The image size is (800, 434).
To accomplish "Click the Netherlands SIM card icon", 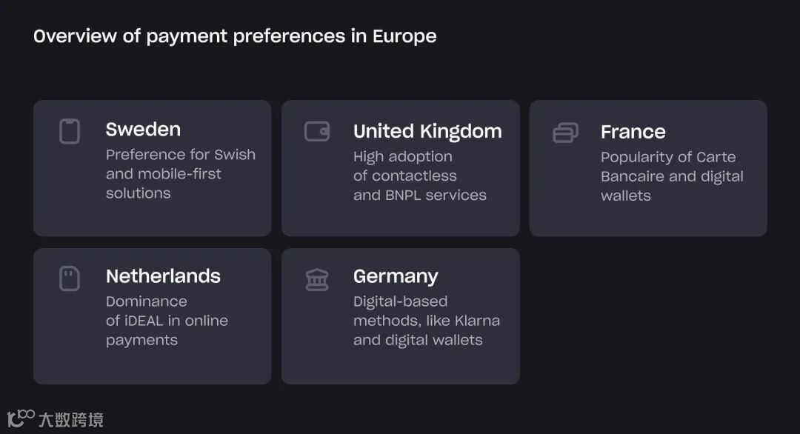I will (70, 278).
